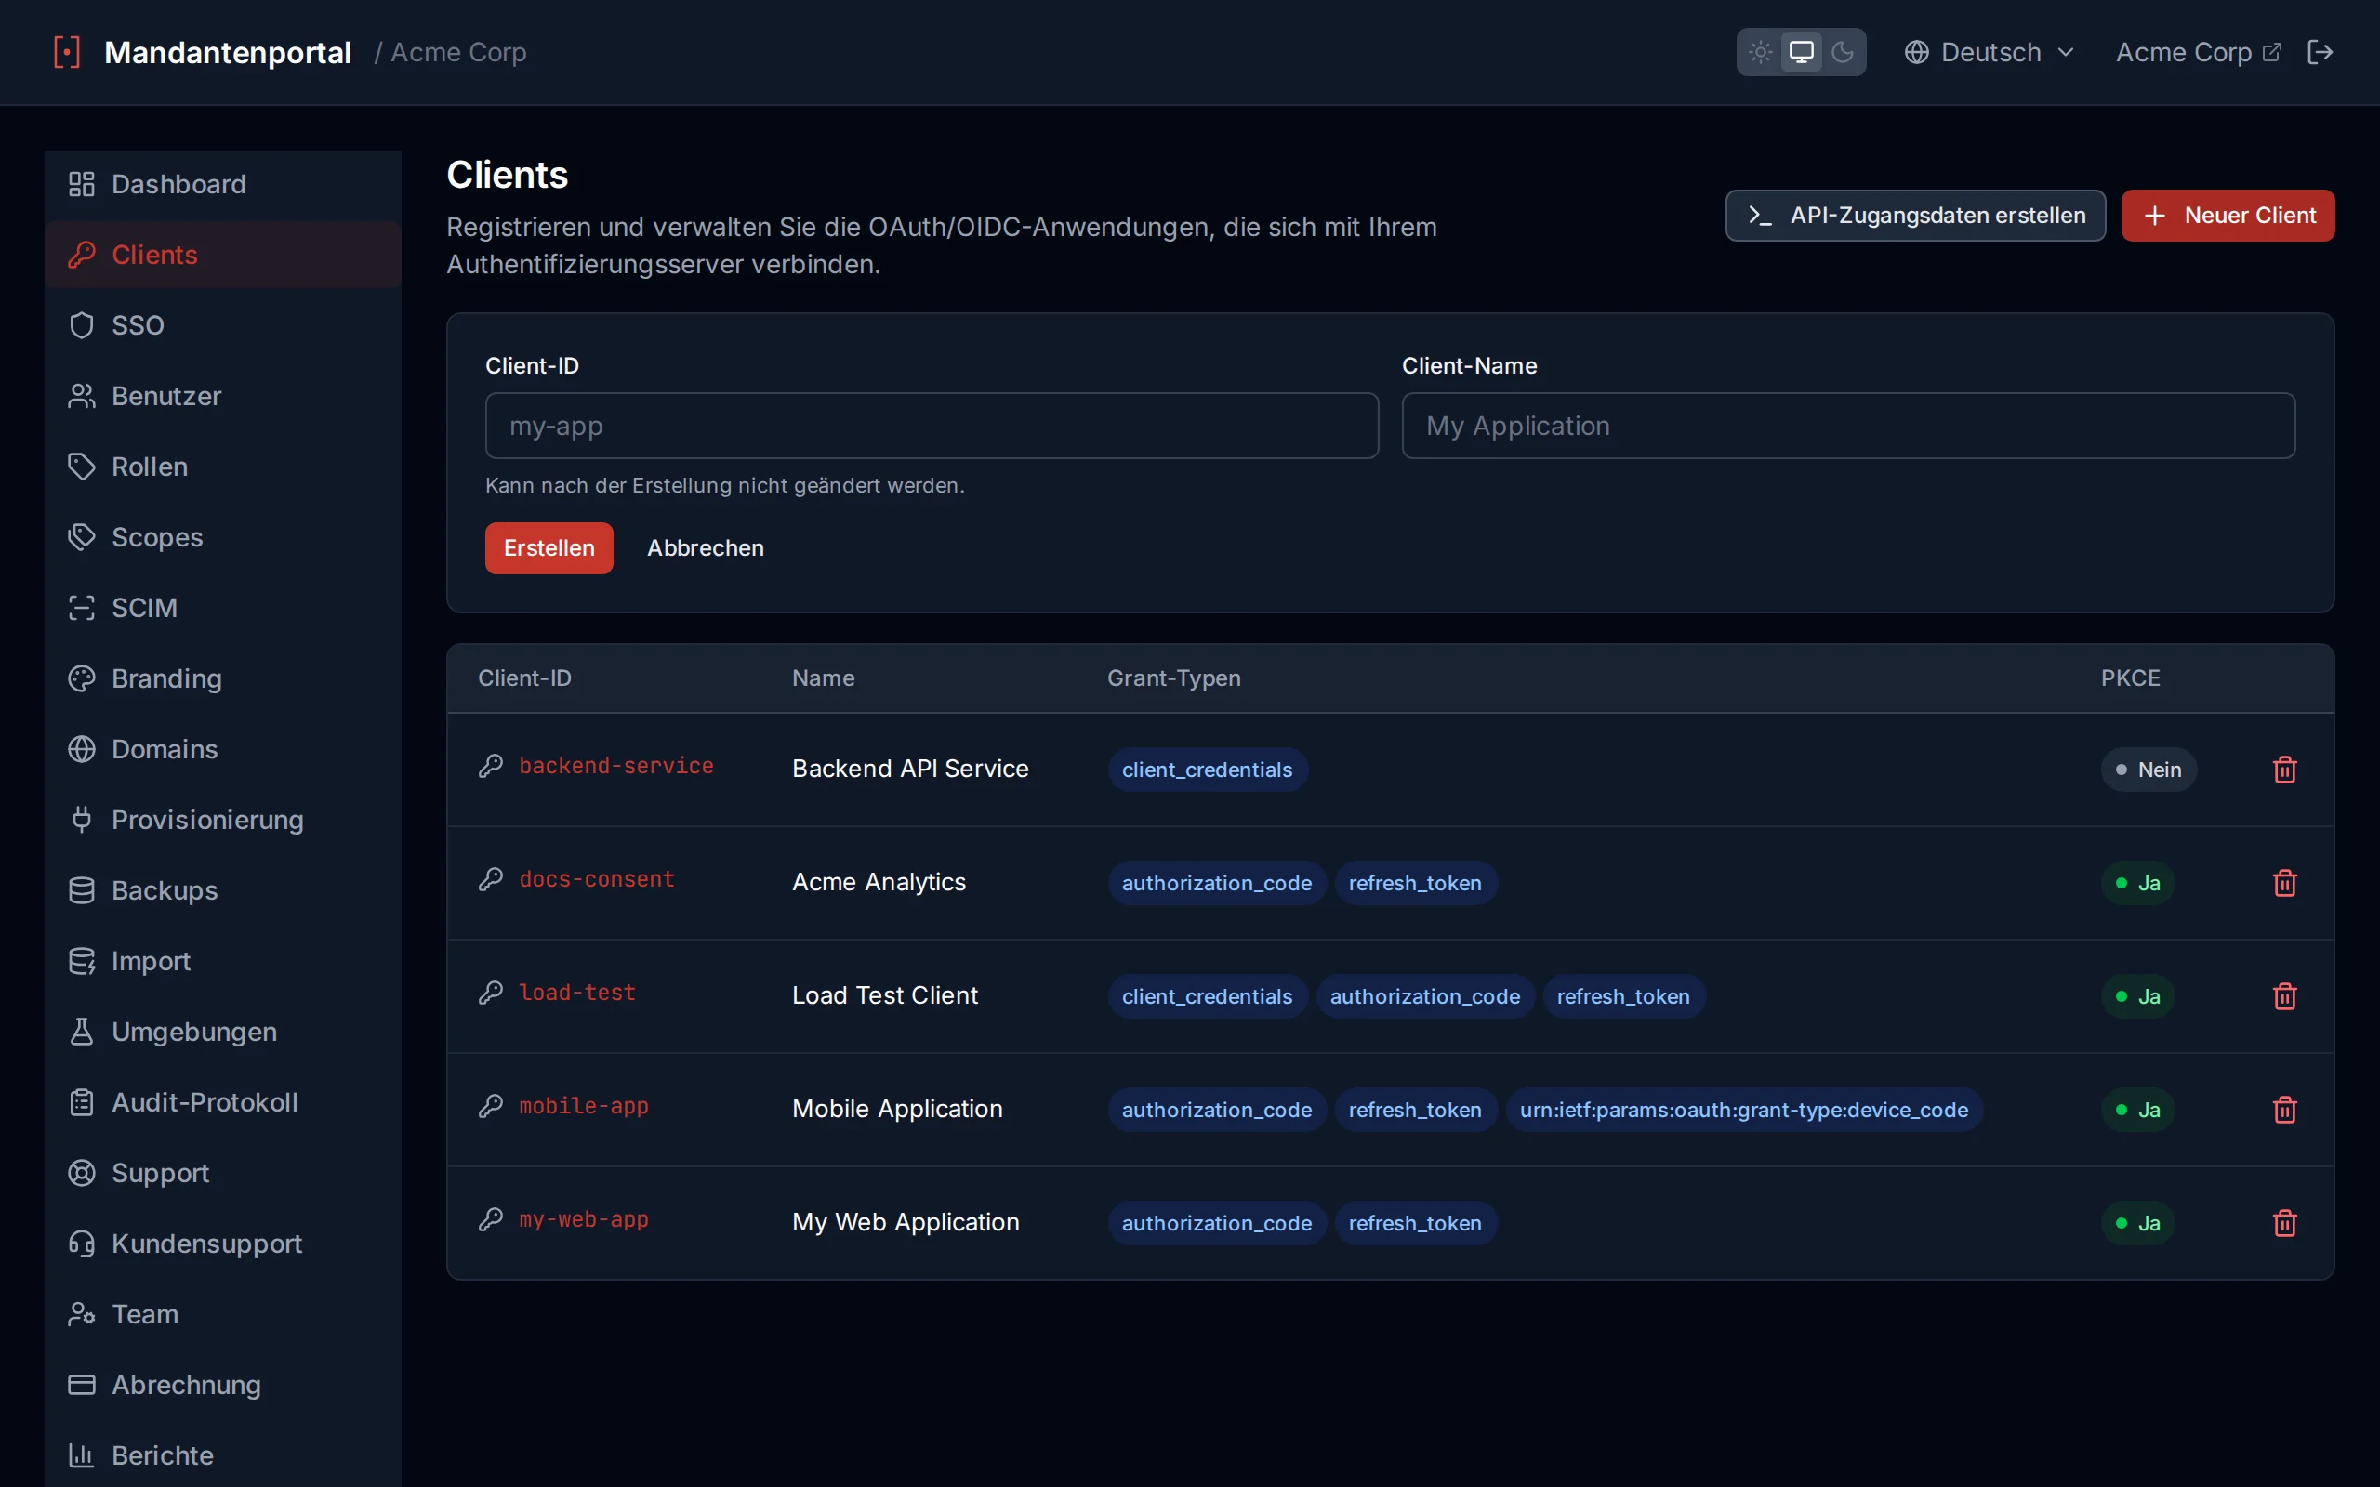
Task: Open Dashboard in the sidebar
Action: click(223, 184)
